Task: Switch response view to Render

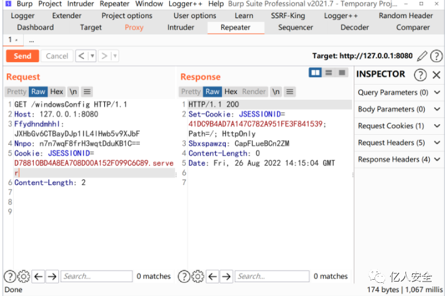Action: pyautogui.click(x=253, y=92)
